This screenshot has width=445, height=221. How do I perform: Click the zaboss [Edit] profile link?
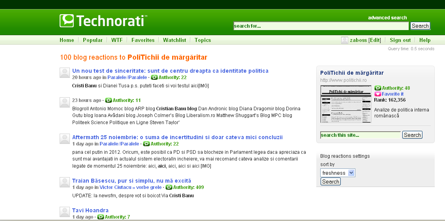pos(365,40)
